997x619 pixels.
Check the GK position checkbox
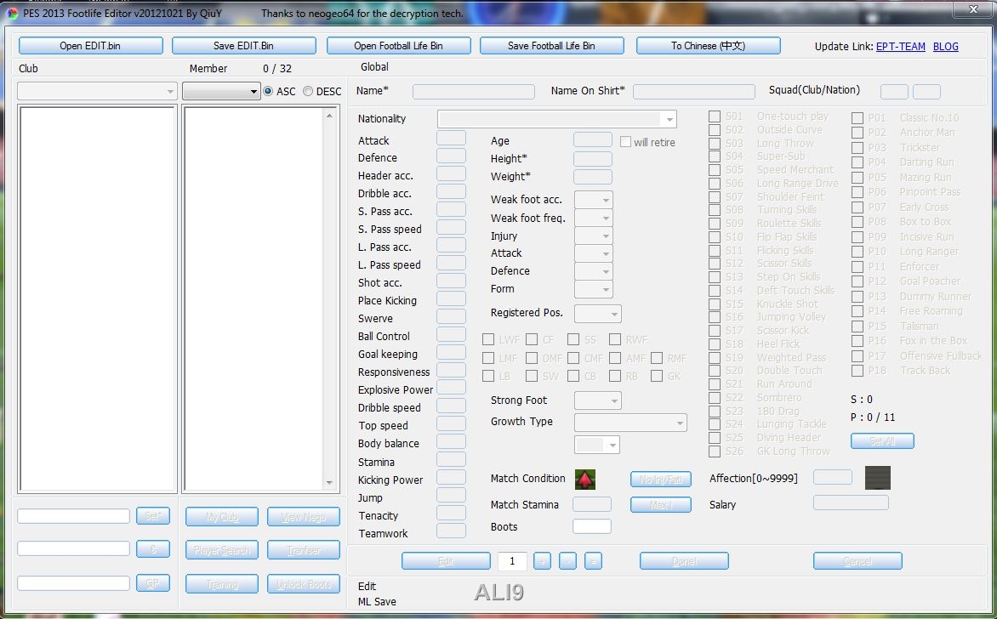(x=657, y=376)
